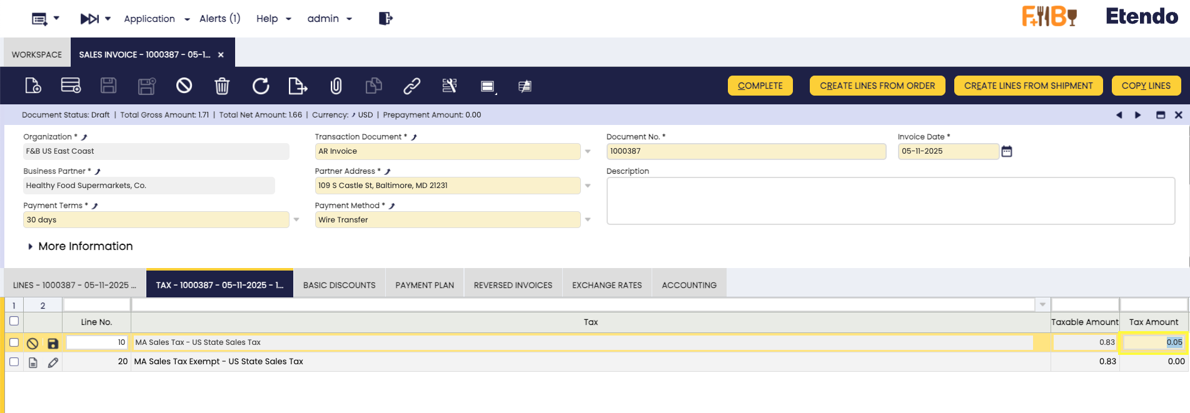The width and height of the screenshot is (1190, 413).
Task: Click Create Lines From Order button
Action: click(877, 86)
